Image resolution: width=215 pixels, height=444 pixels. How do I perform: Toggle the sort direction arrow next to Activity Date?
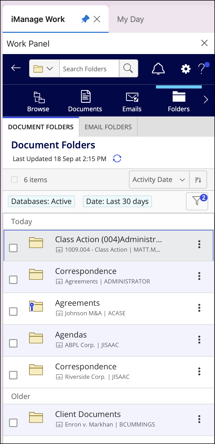point(198,180)
